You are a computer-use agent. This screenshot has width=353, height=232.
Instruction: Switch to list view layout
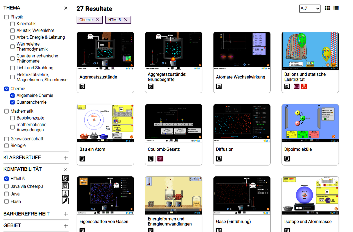click(336, 8)
